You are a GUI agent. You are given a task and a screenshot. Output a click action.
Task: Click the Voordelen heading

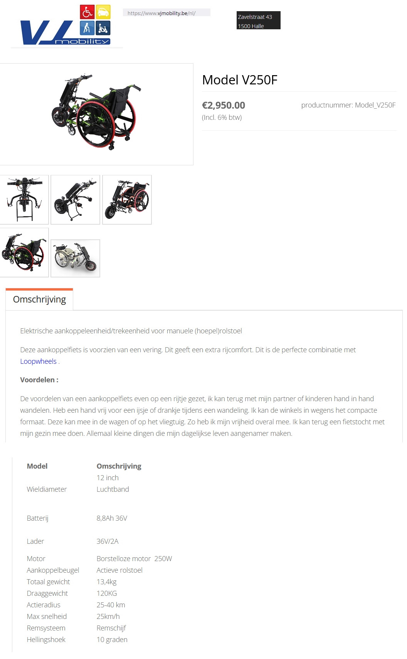click(39, 380)
